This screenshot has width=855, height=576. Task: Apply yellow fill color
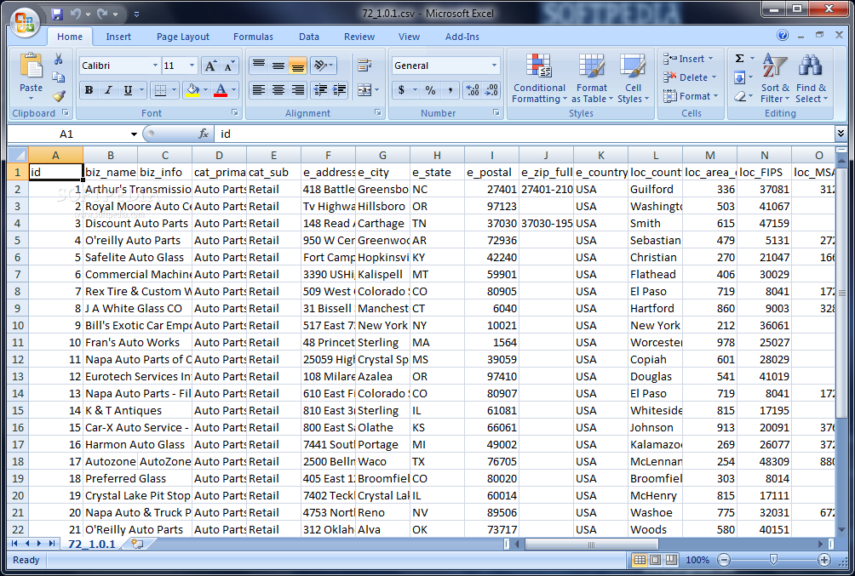click(192, 90)
